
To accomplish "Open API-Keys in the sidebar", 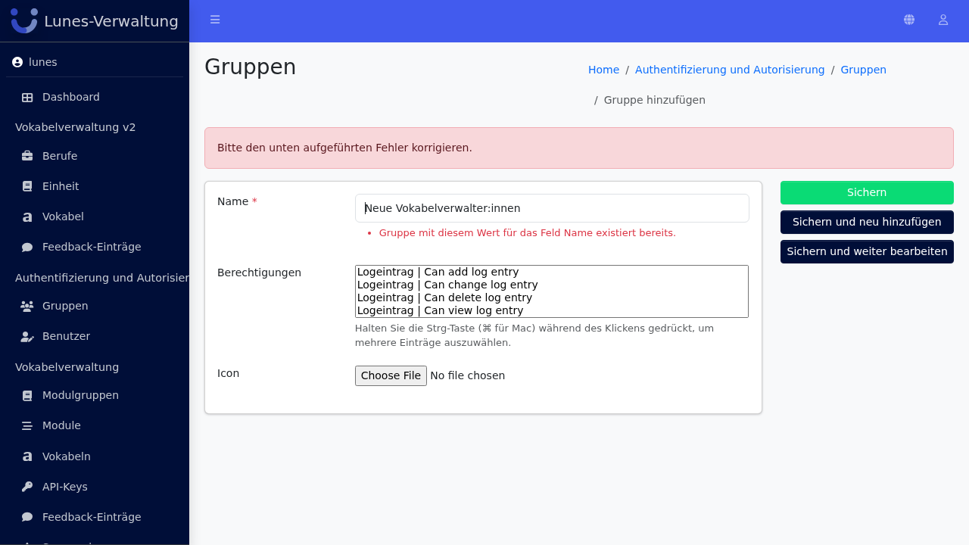I will pos(95,487).
